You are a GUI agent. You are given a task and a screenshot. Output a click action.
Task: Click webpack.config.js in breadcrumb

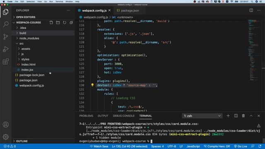click(96, 17)
